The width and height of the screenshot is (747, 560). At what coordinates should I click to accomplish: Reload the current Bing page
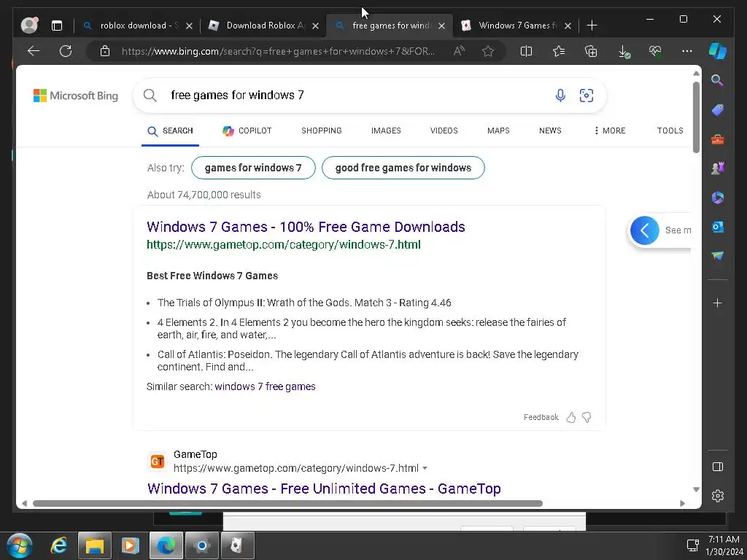coord(66,51)
